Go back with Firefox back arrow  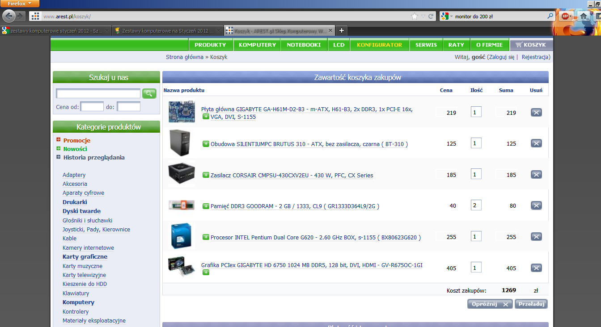pos(8,16)
